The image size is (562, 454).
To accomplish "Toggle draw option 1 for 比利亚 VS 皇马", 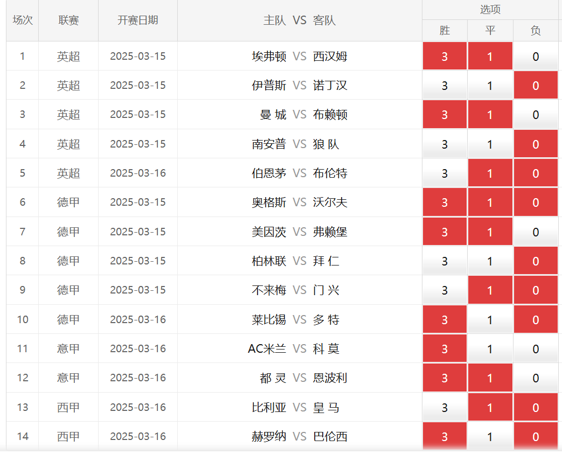I will (x=490, y=407).
